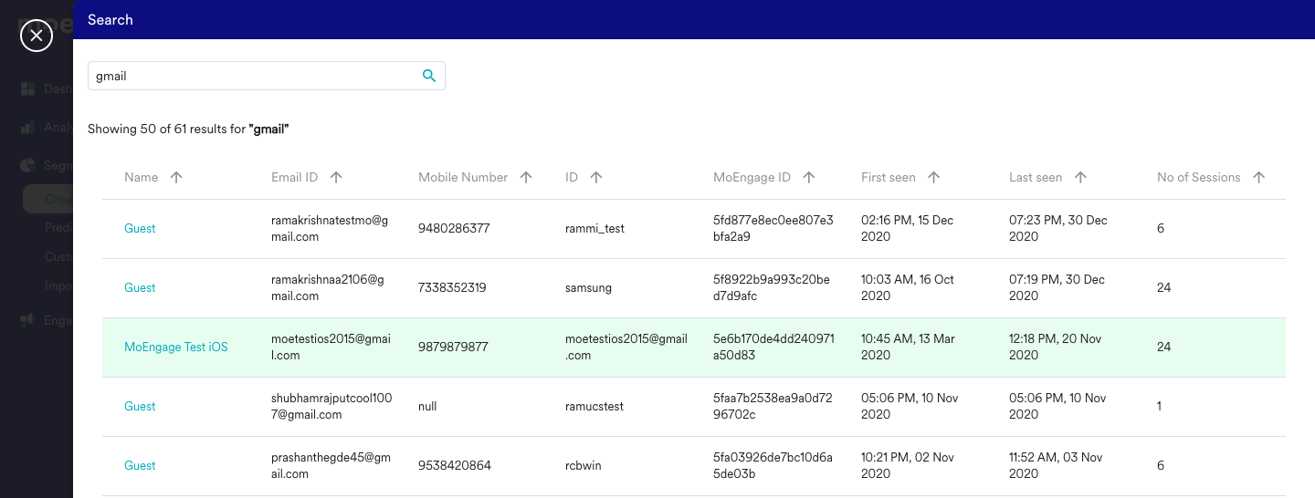Click the magnifier search icon
Image resolution: width=1315 pixels, height=498 pixels.
click(x=429, y=76)
